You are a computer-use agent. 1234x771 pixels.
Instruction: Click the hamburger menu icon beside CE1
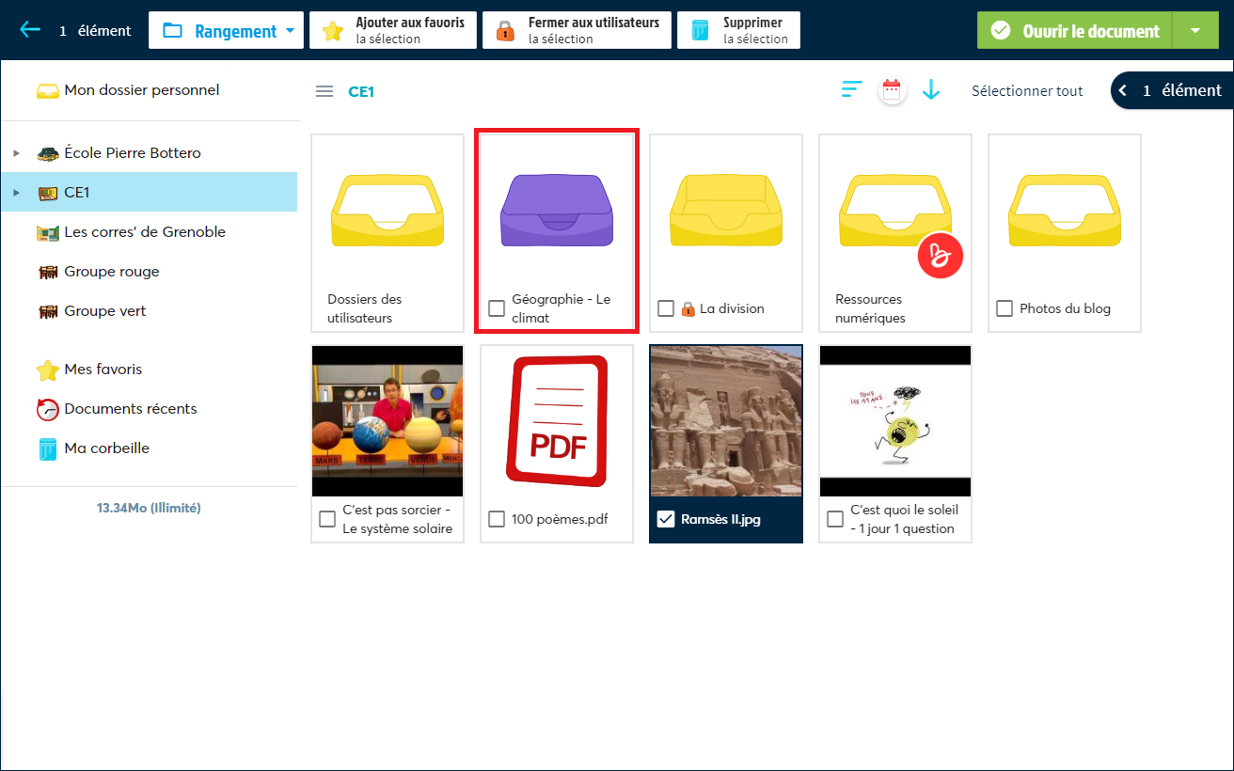324,91
